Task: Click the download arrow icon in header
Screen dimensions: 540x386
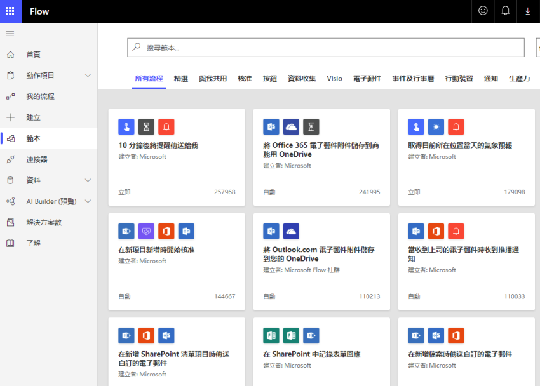Action: pyautogui.click(x=527, y=11)
